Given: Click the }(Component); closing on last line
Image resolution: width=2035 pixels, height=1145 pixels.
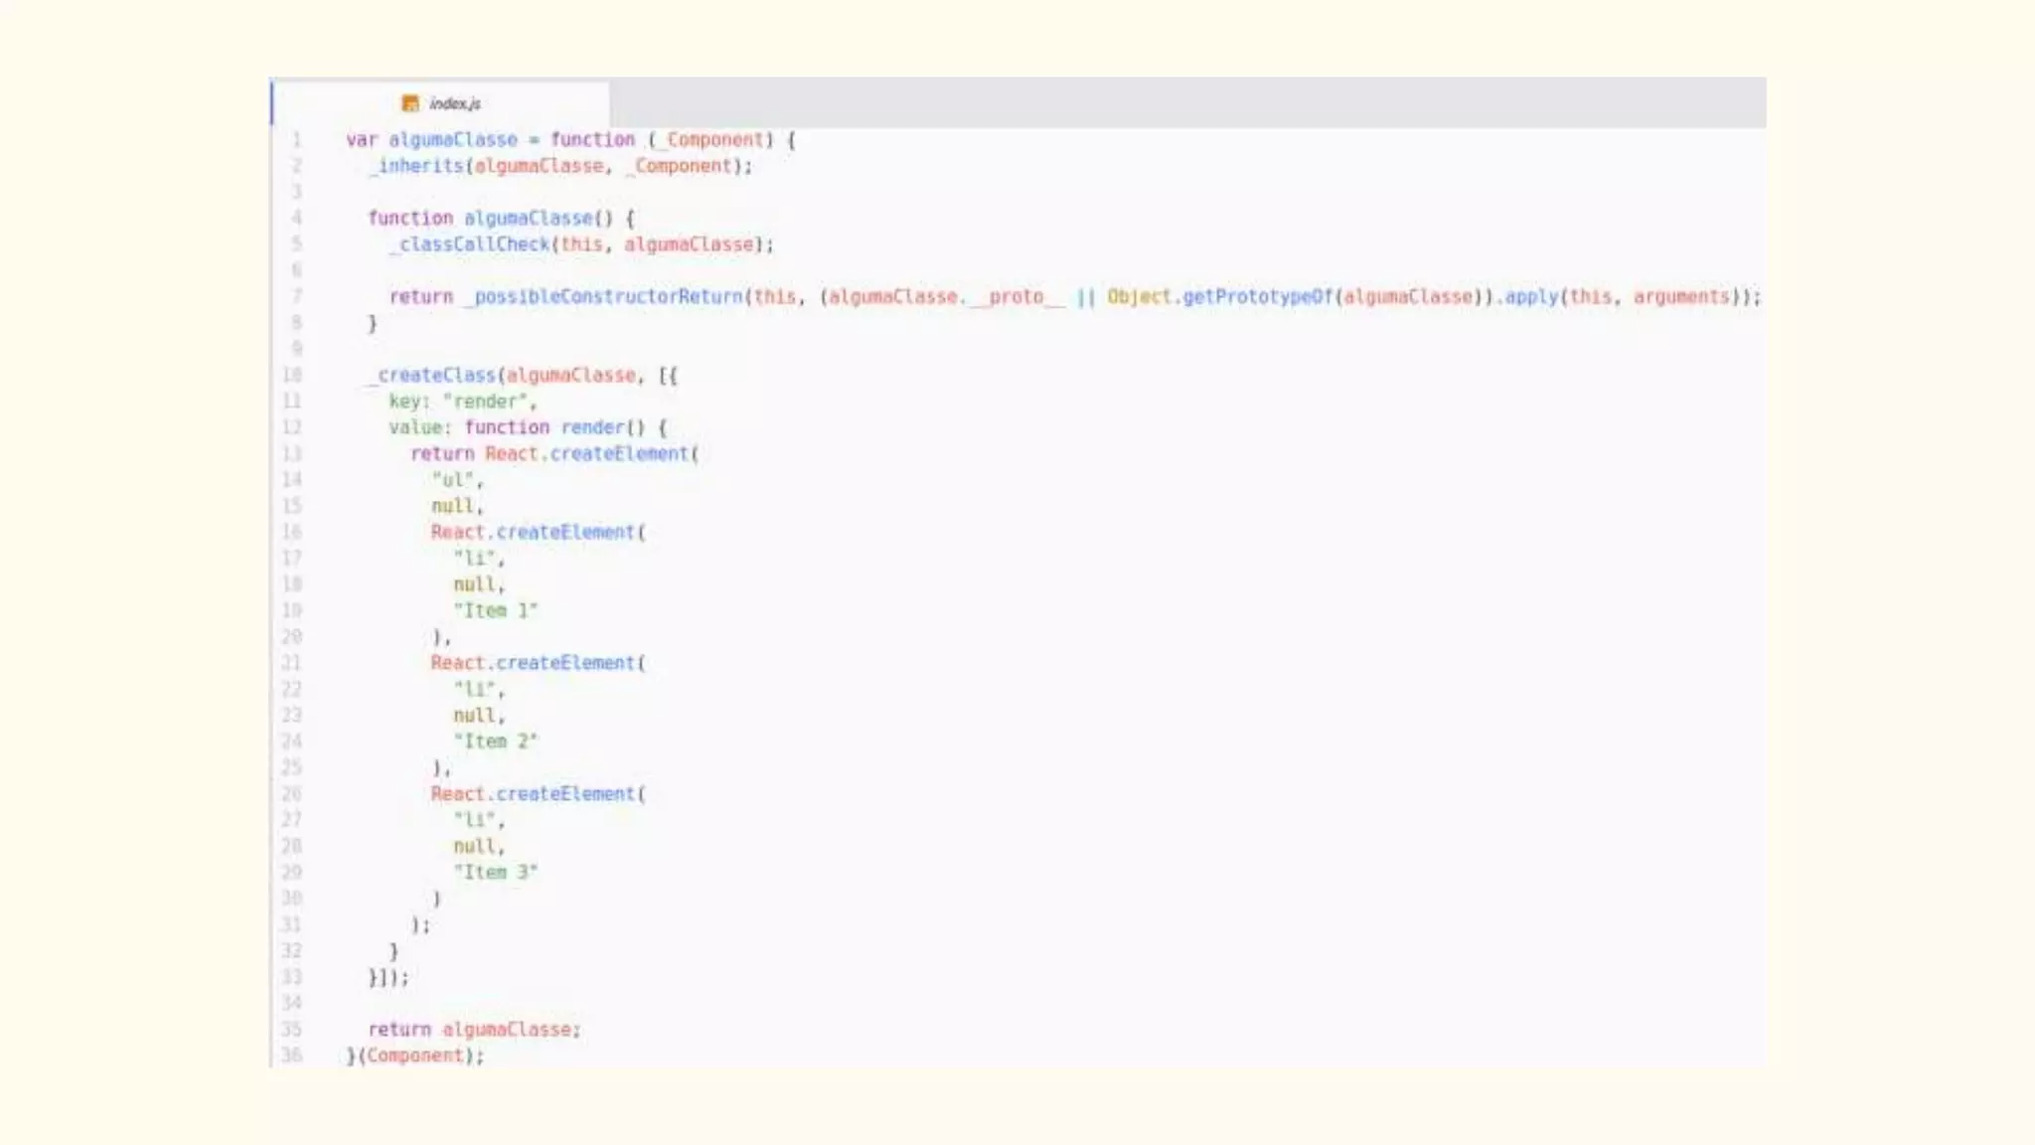Looking at the screenshot, I should pos(415,1056).
